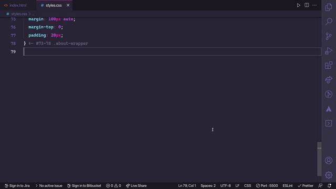Open the errors and warnings counter
The height and width of the screenshot is (189, 336).
pos(113,185)
